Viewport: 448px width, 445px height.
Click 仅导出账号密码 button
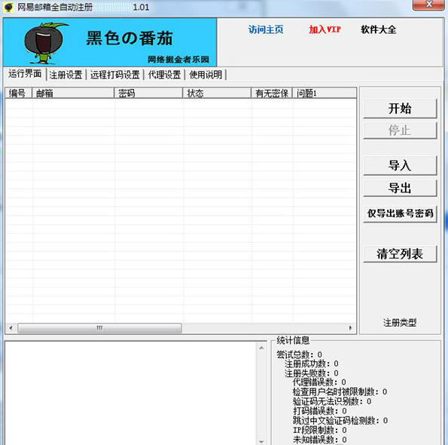tap(400, 213)
